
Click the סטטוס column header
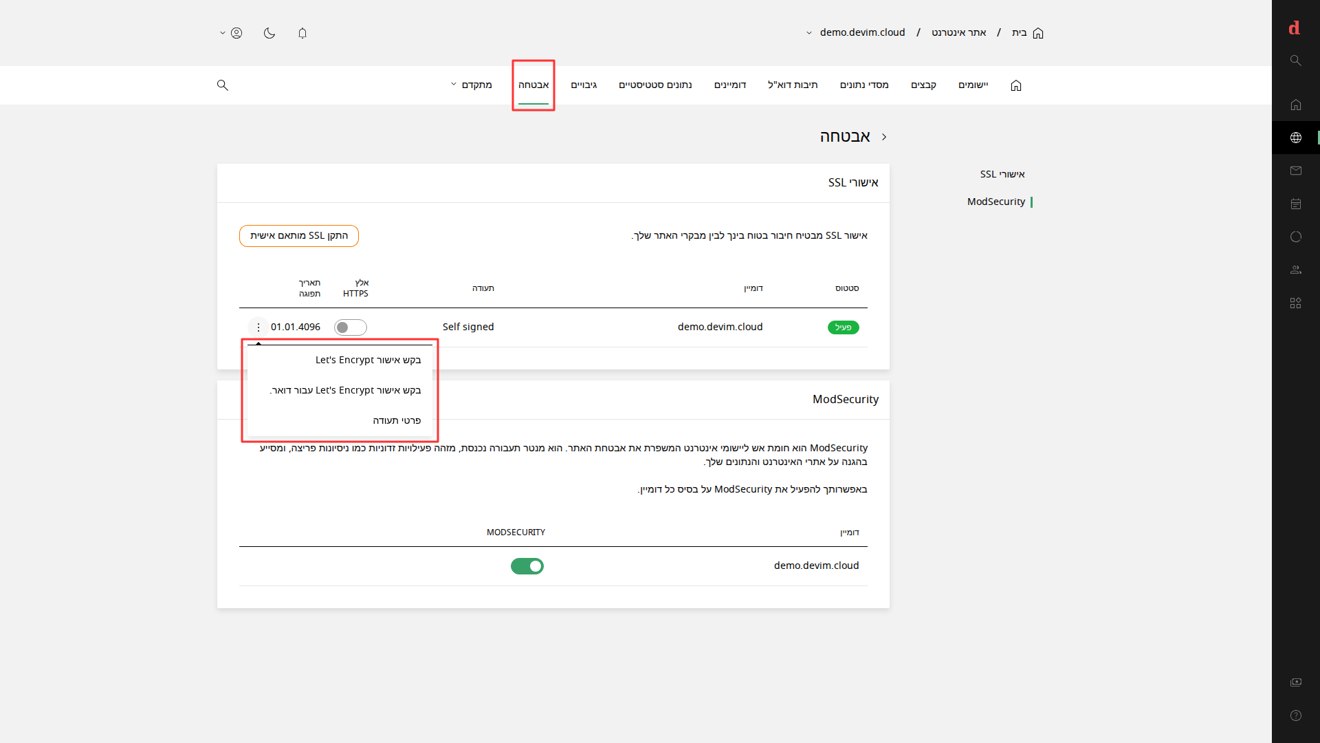pos(847,289)
